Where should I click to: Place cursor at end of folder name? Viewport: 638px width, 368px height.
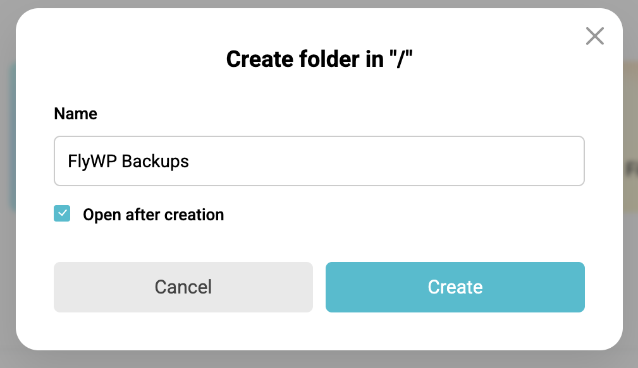190,162
